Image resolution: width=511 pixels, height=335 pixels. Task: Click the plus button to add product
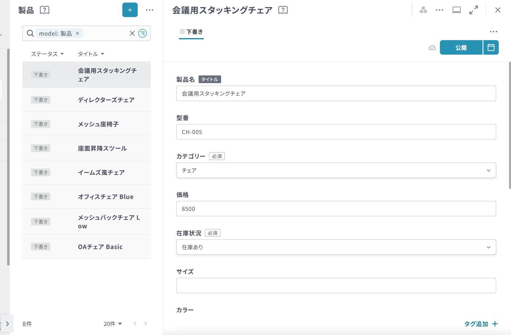point(130,10)
